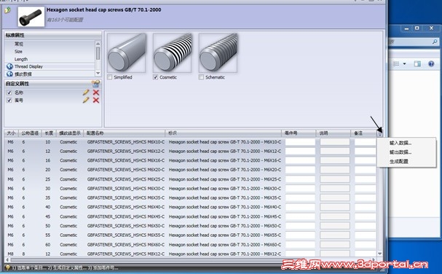The height and width of the screenshot is (274, 442).
Task: Select the Cosmetic thread preview image
Action: (173, 52)
